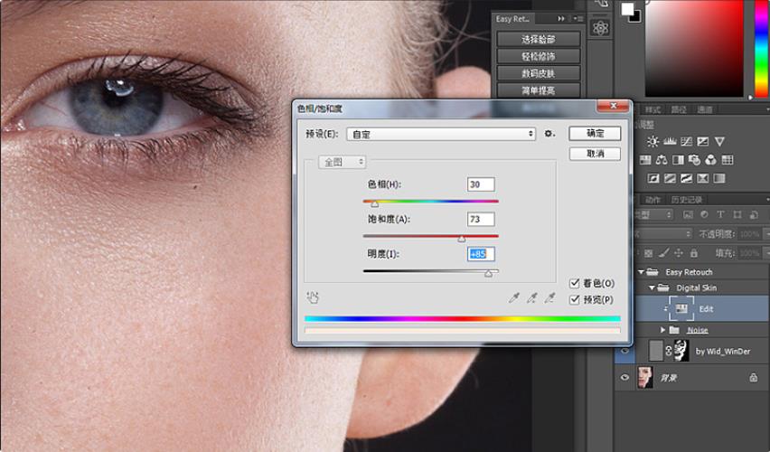The width and height of the screenshot is (770, 452).
Task: Open the 预设 preset dropdown
Action: 441,134
